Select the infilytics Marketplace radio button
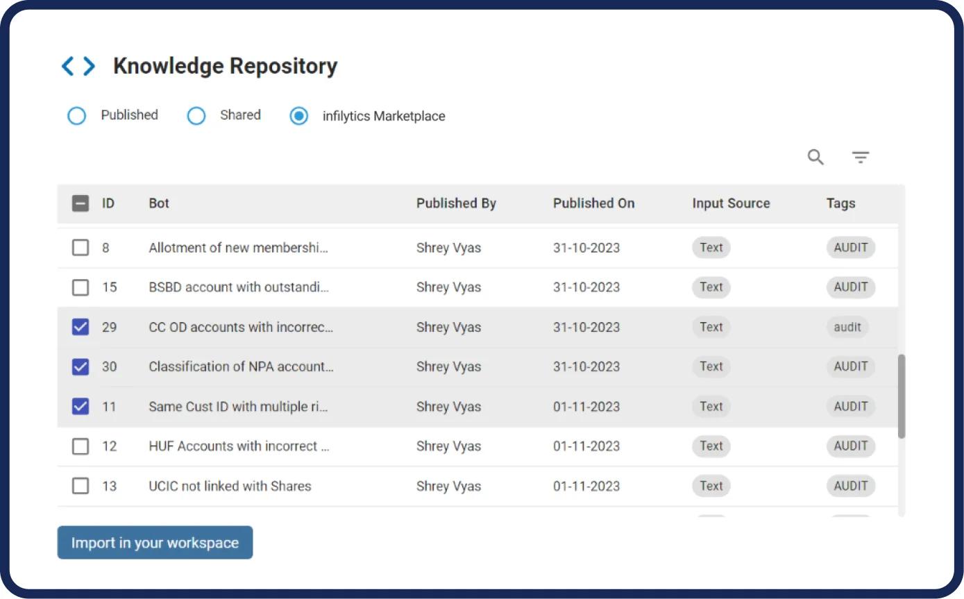This screenshot has height=599, width=964. pos(299,116)
